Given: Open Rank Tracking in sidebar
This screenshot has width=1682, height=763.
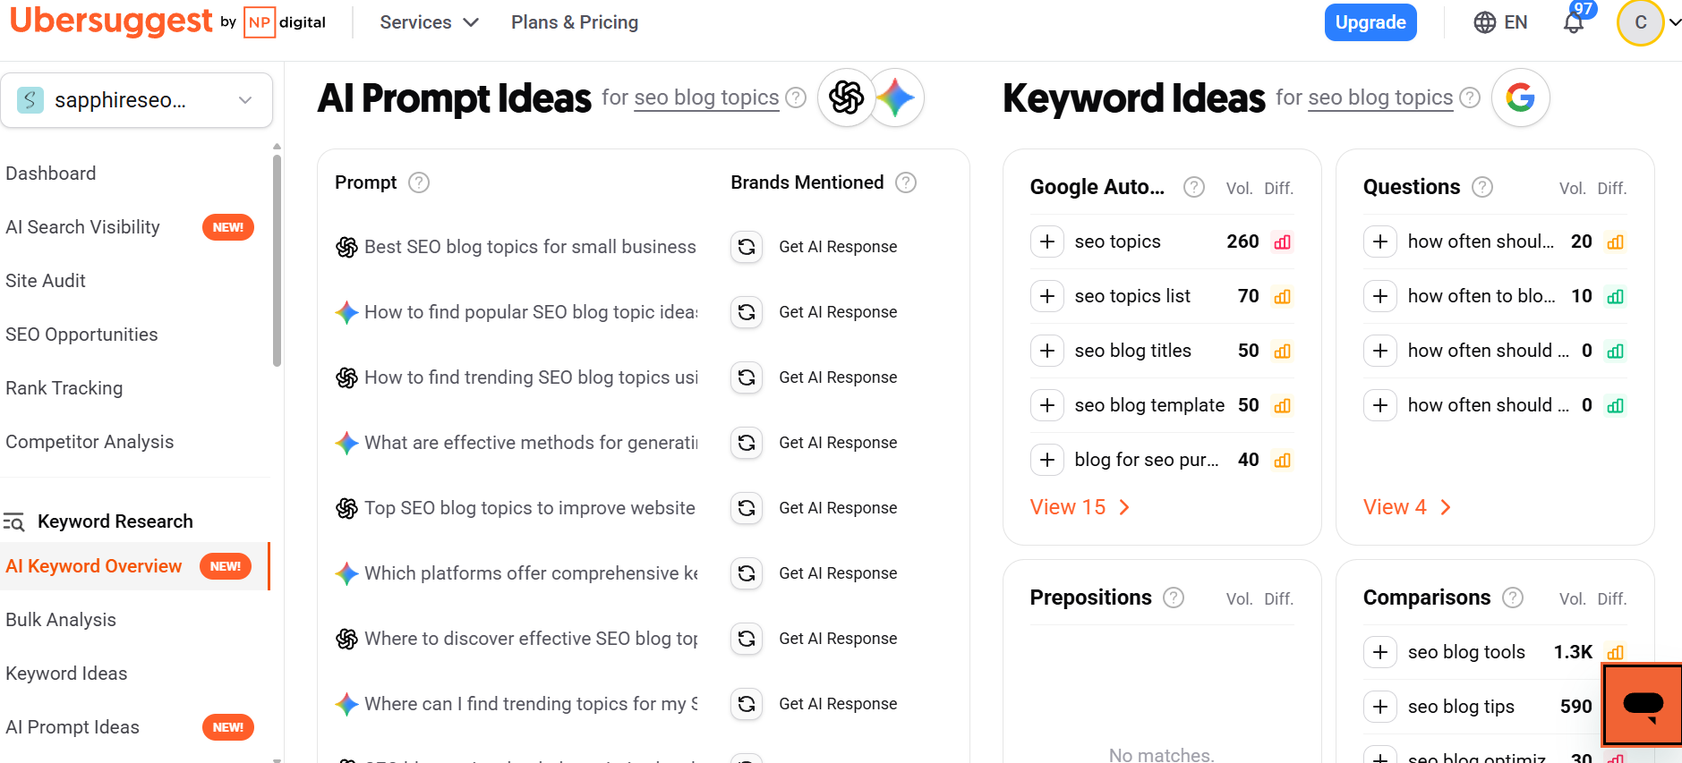Looking at the screenshot, I should pyautogui.click(x=64, y=388).
